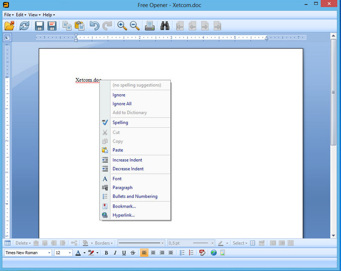Click the Zoom Out magnifier icon
The width and height of the screenshot is (341, 271).
[x=134, y=26]
